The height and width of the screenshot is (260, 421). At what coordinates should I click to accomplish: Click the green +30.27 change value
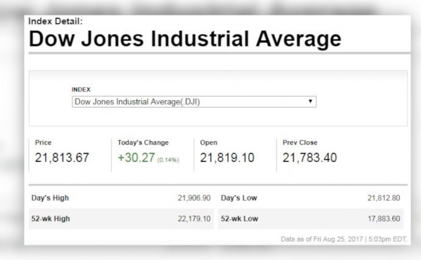point(135,158)
